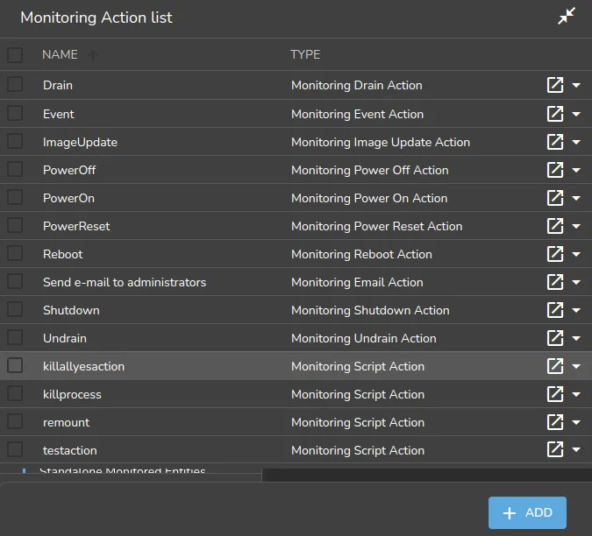The image size is (592, 536).
Task: Select the Reboot name text
Action: 62,254
